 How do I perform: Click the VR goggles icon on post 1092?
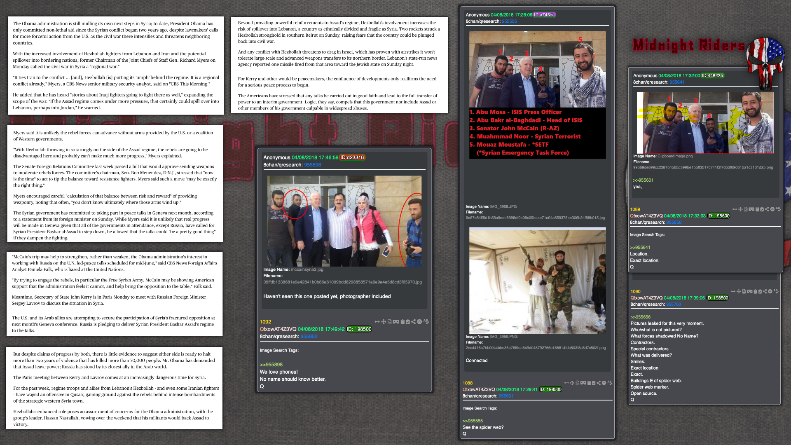tap(396, 321)
